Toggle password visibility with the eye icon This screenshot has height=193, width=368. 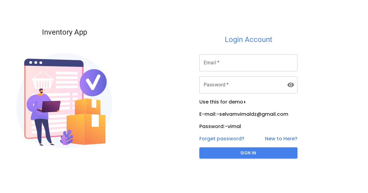[x=290, y=85]
